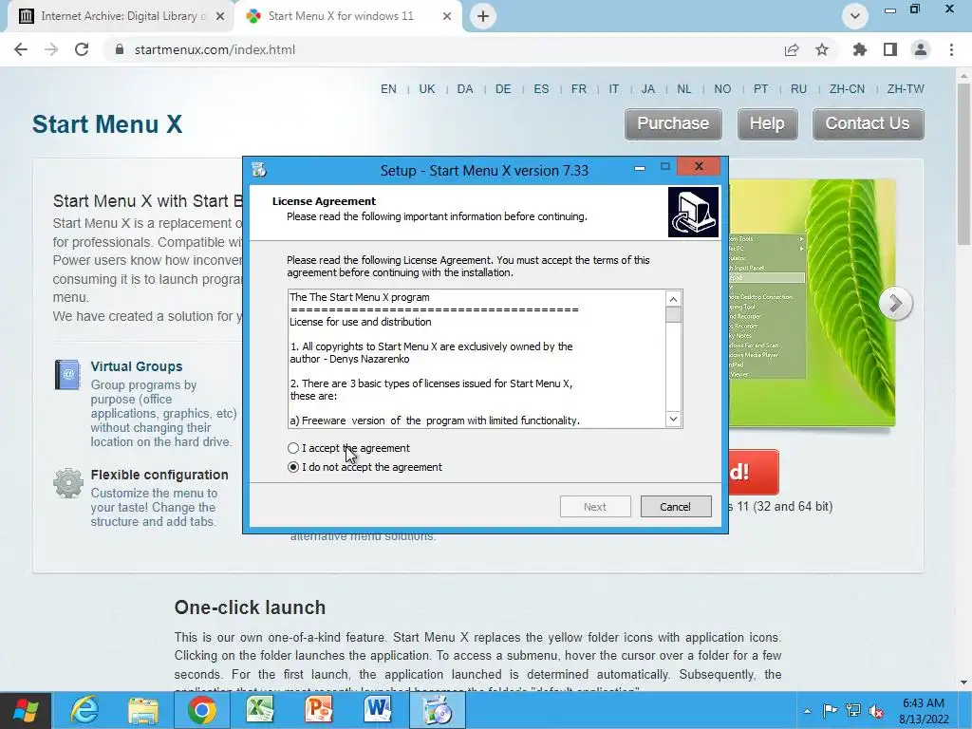Switch site language to ZH-TW
The image size is (972, 729).
tap(906, 89)
